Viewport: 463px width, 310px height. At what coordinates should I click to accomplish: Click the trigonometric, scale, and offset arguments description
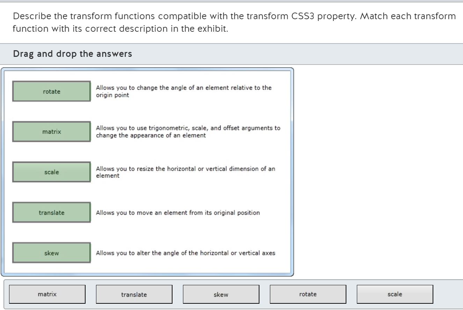click(188, 132)
